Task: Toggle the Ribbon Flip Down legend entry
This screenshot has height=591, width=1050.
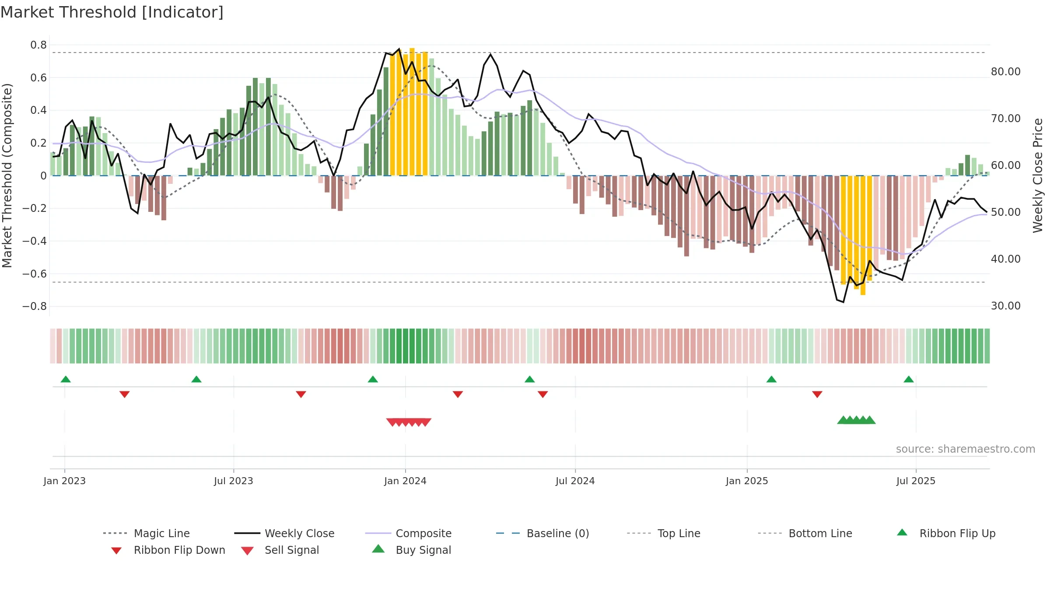Action: tap(168, 550)
